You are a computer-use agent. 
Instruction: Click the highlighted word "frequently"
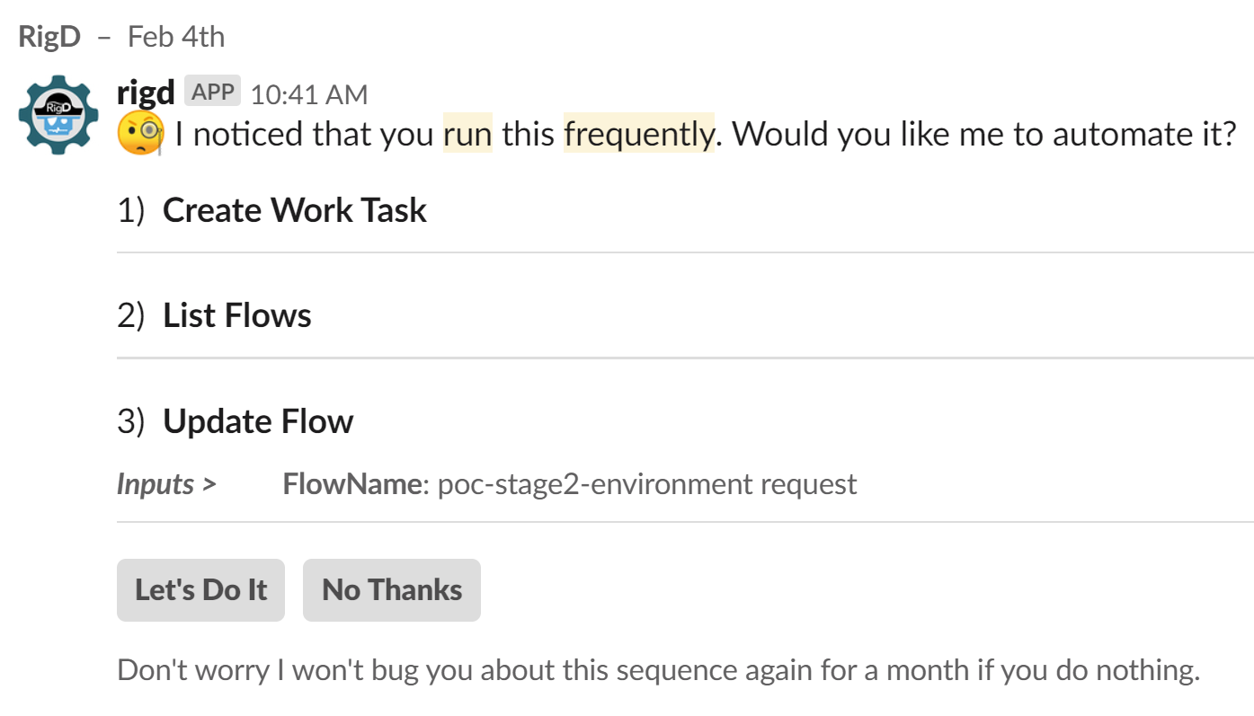(x=638, y=134)
